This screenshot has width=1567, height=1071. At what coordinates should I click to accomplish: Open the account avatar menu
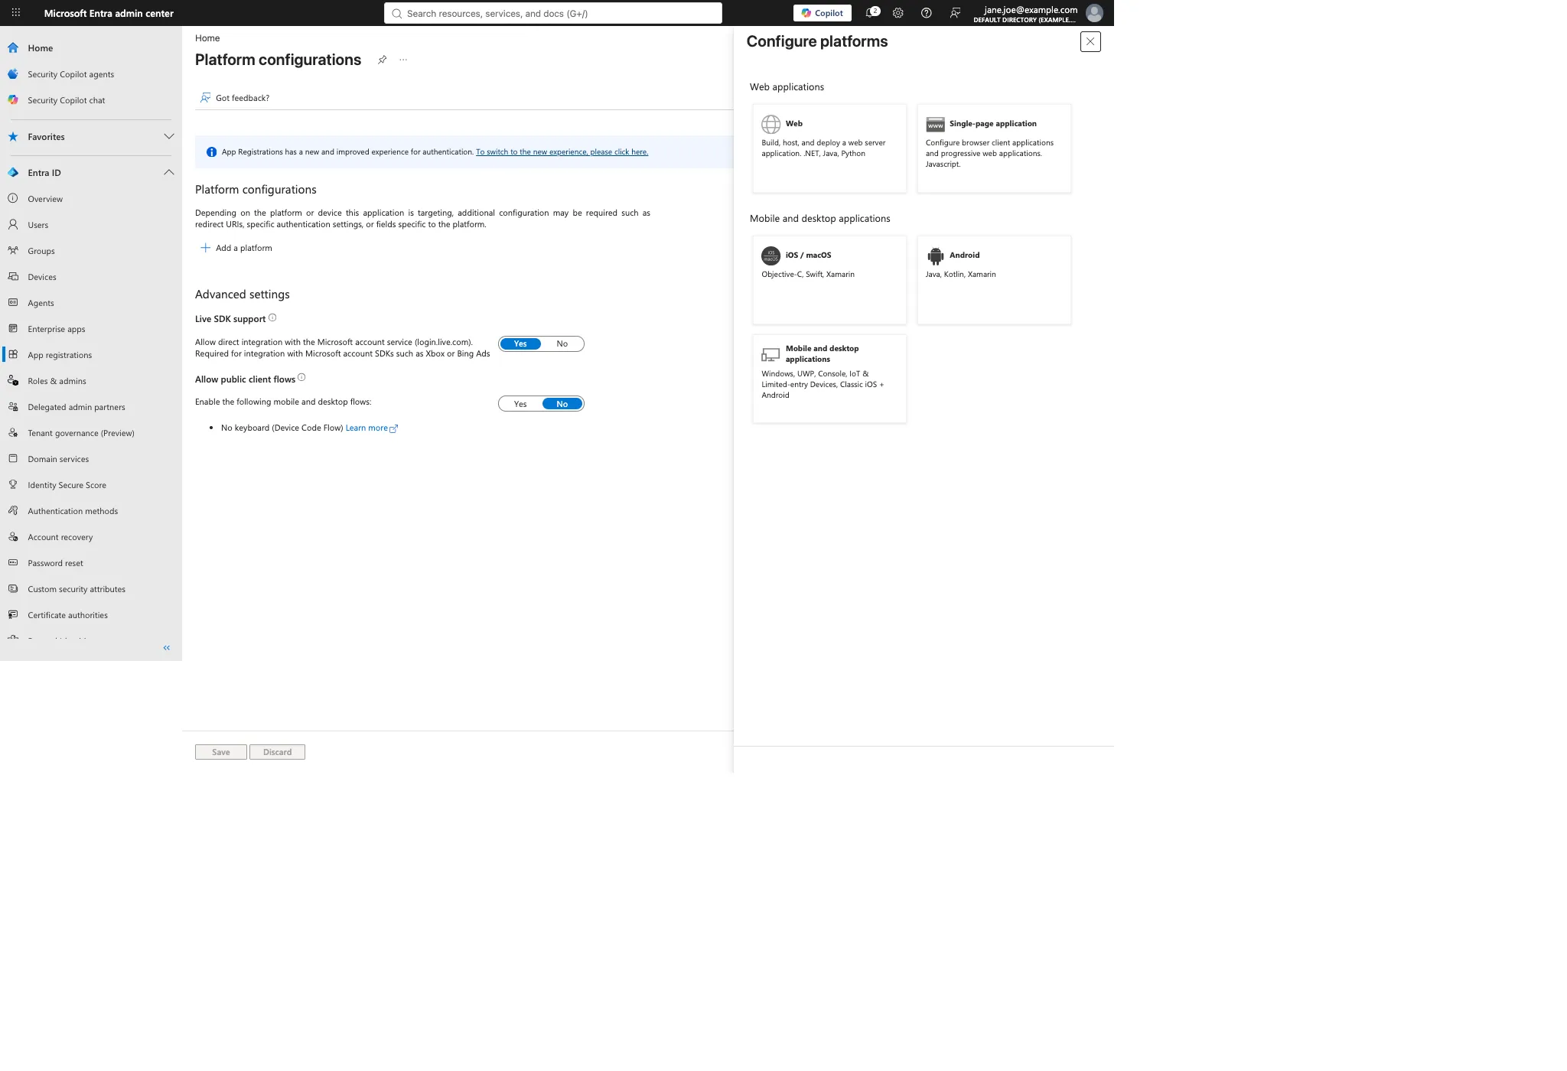[1094, 13]
